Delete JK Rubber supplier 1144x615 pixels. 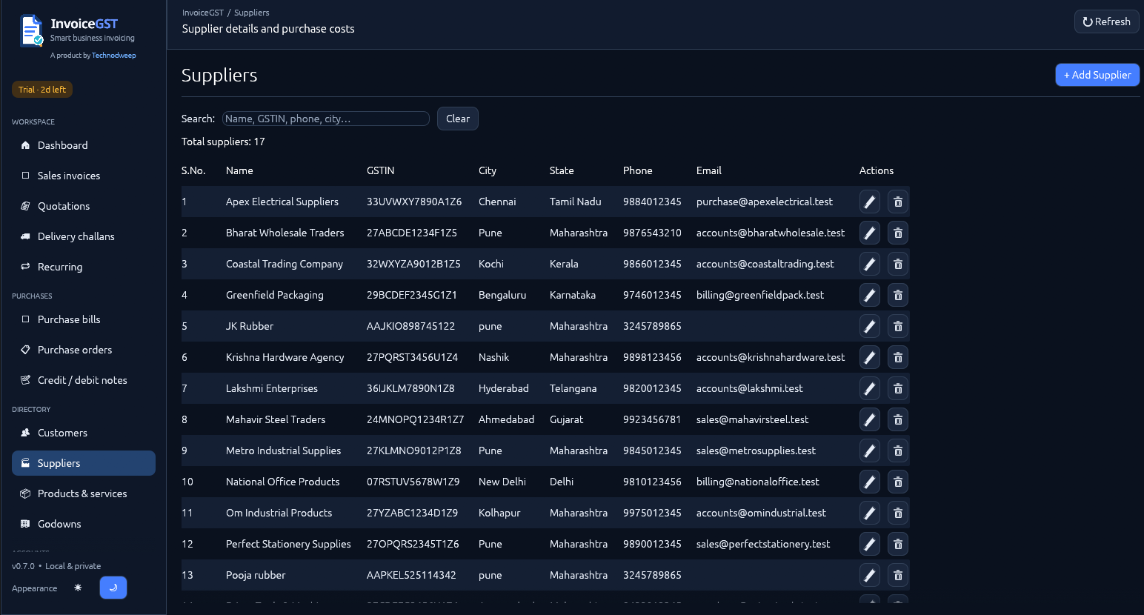tap(898, 326)
